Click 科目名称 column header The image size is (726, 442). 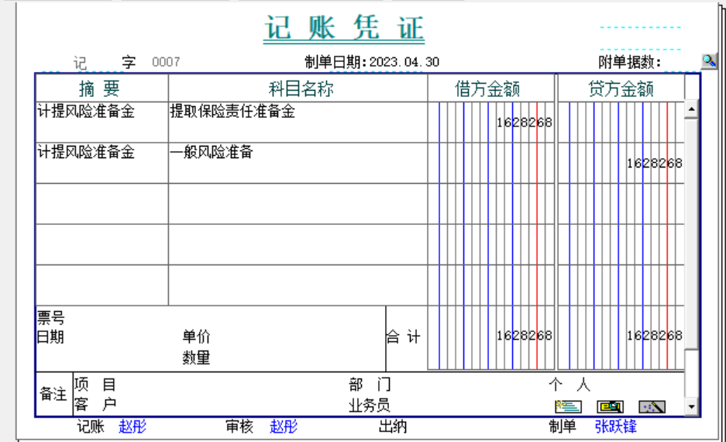tap(300, 88)
